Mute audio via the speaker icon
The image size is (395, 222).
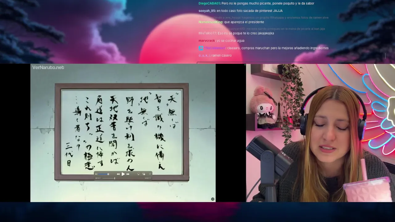(96, 174)
